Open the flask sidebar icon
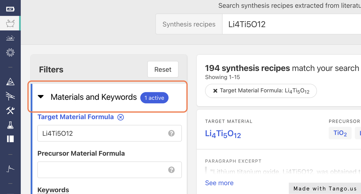Image resolution: width=361 pixels, height=194 pixels. coord(10,125)
